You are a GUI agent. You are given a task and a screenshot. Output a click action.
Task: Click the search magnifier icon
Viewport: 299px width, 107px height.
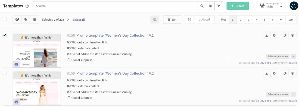pyautogui.click(x=202, y=6)
